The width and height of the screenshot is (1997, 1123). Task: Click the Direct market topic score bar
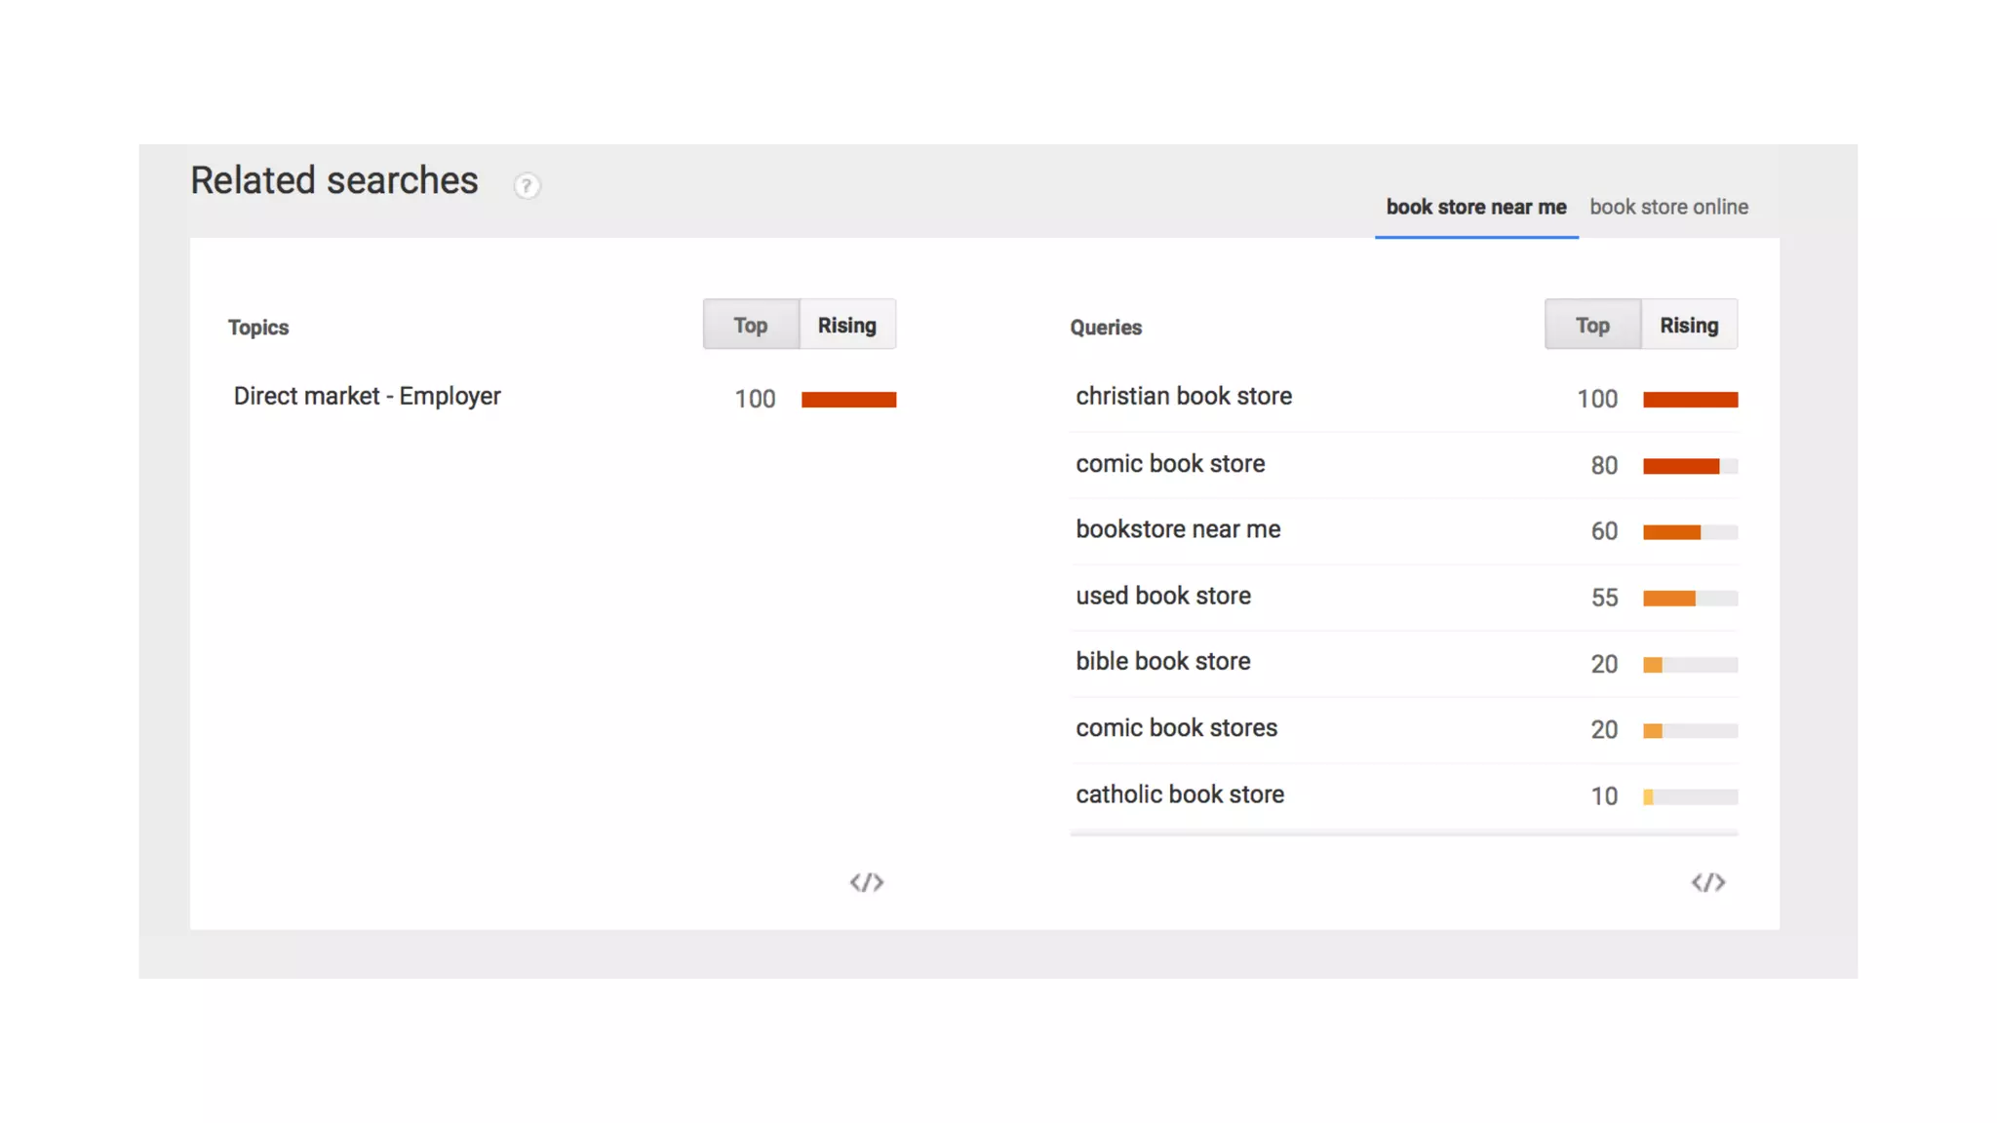tap(848, 400)
